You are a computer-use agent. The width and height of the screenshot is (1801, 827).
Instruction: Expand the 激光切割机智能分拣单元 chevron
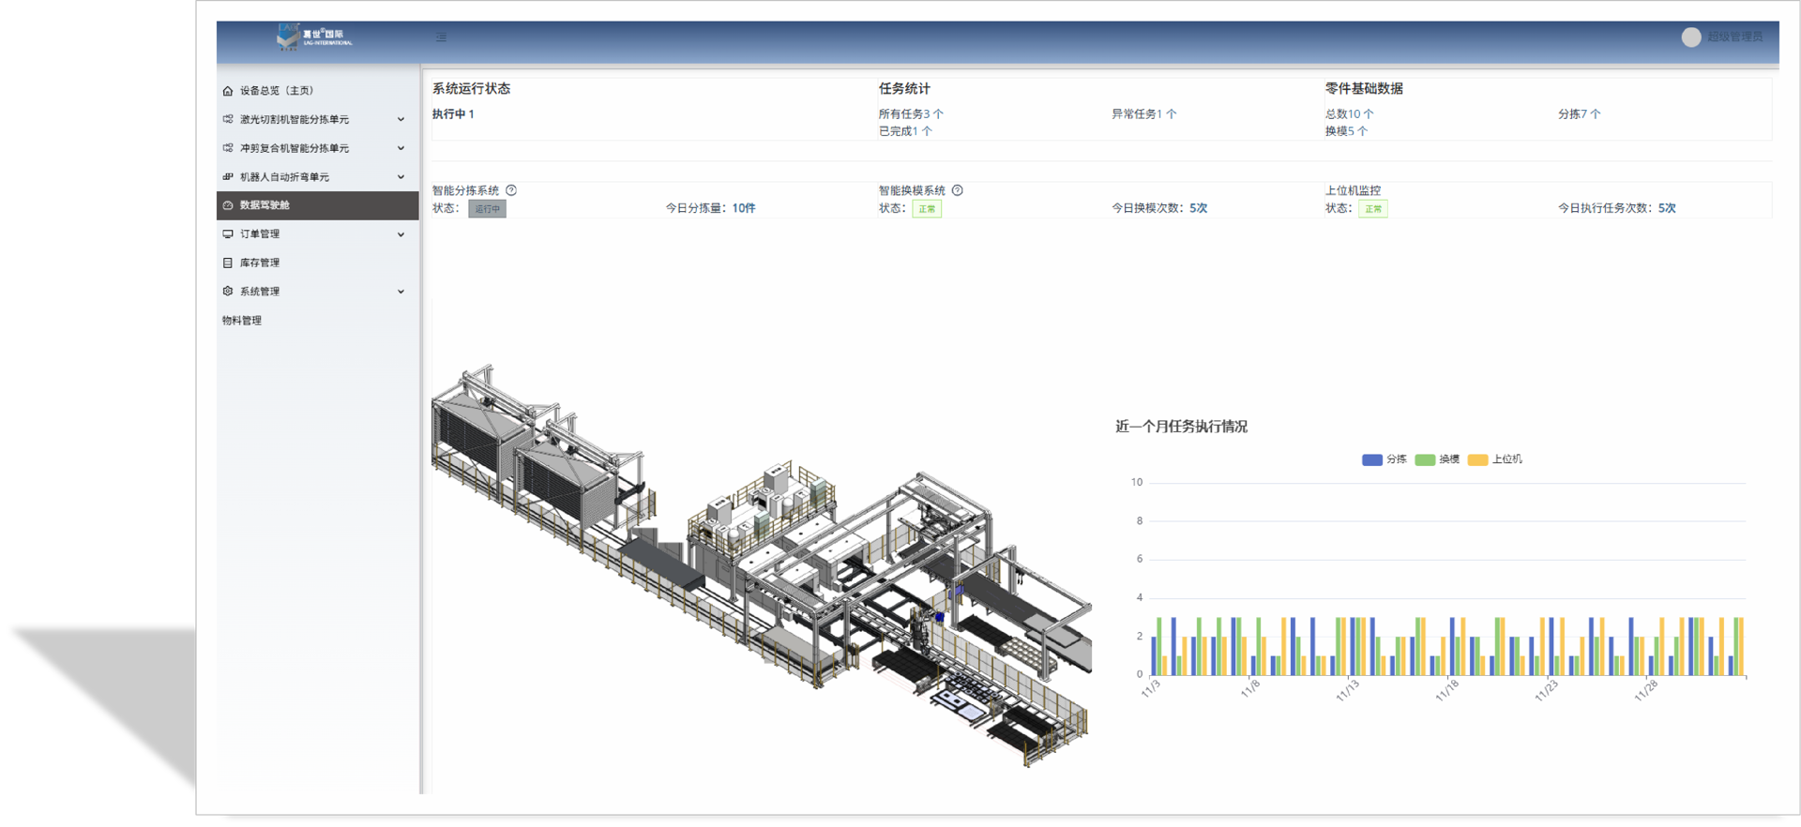click(x=401, y=120)
